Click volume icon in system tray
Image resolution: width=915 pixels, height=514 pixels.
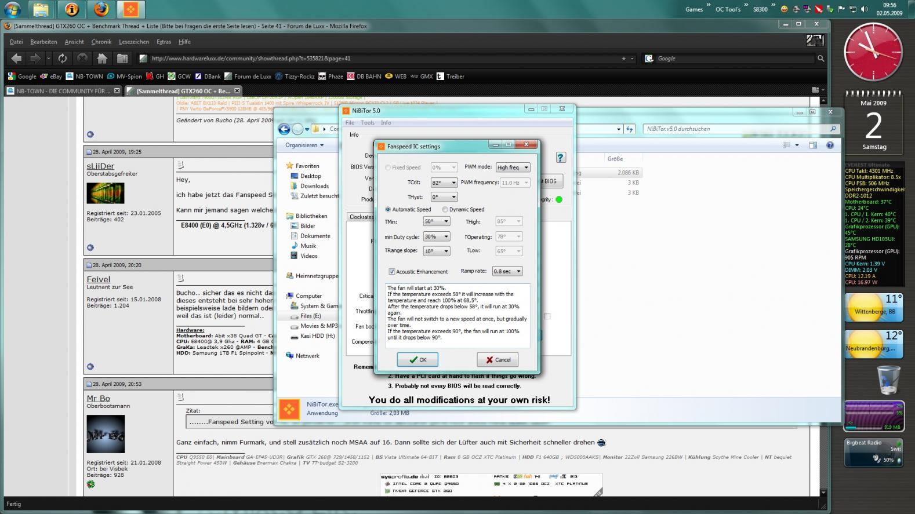864,9
